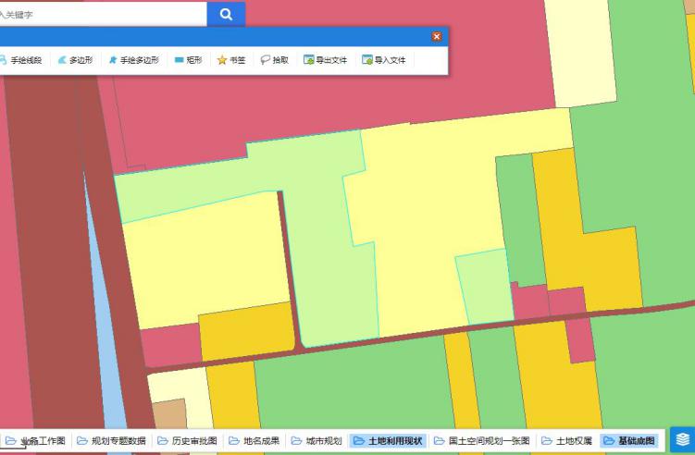Viewport: 695px width, 455px height.
Task: Open the 书签 bookmark tool
Action: pos(231,60)
